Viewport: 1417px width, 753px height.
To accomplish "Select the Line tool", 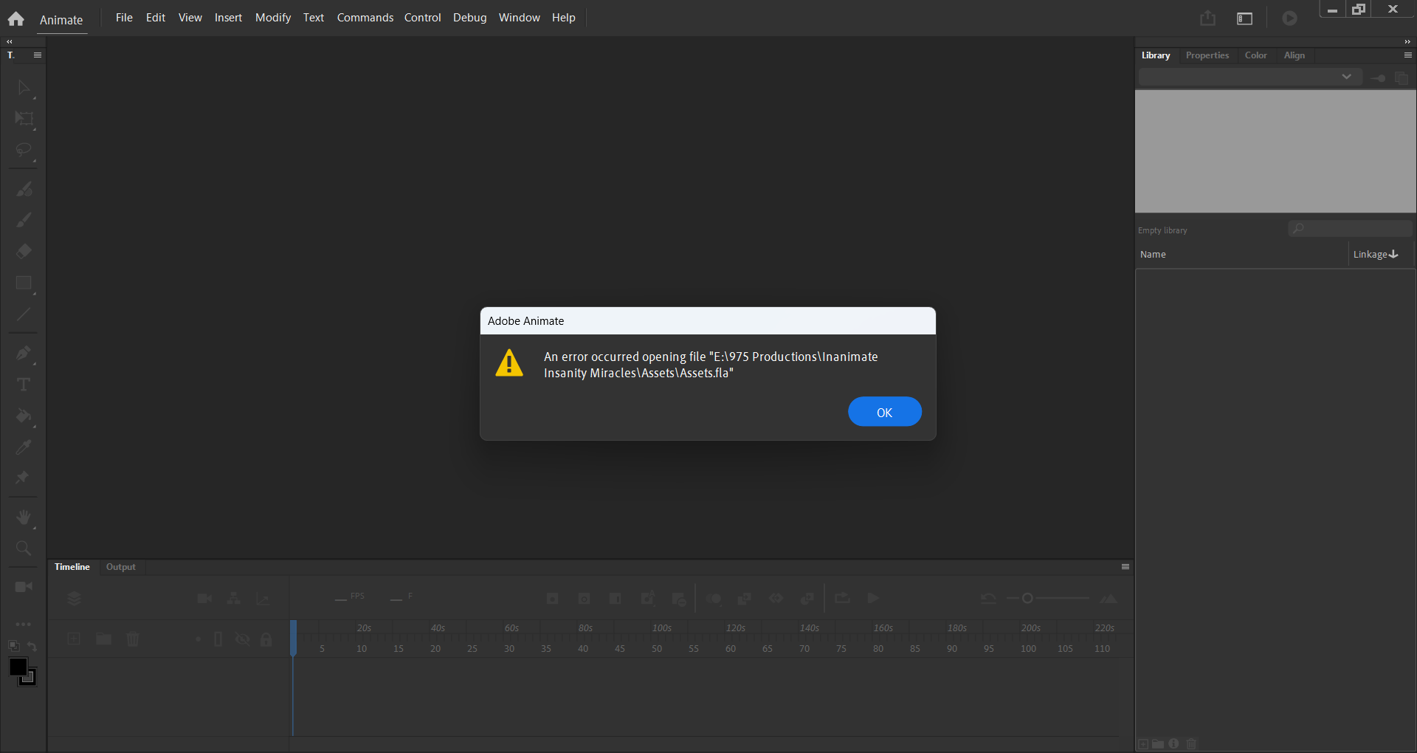I will [24, 314].
